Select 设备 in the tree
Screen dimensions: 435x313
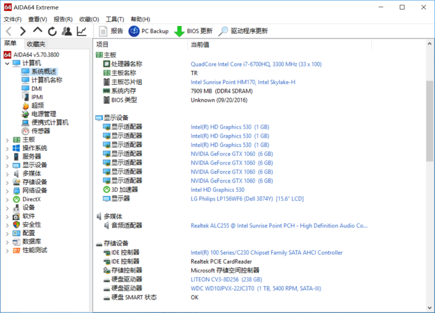(x=29, y=208)
